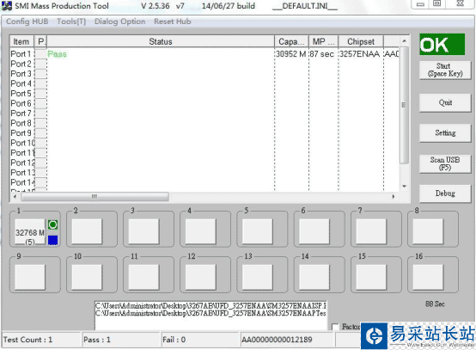Click the port list scroll down arrow
The height and width of the screenshot is (350, 476).
click(x=404, y=187)
